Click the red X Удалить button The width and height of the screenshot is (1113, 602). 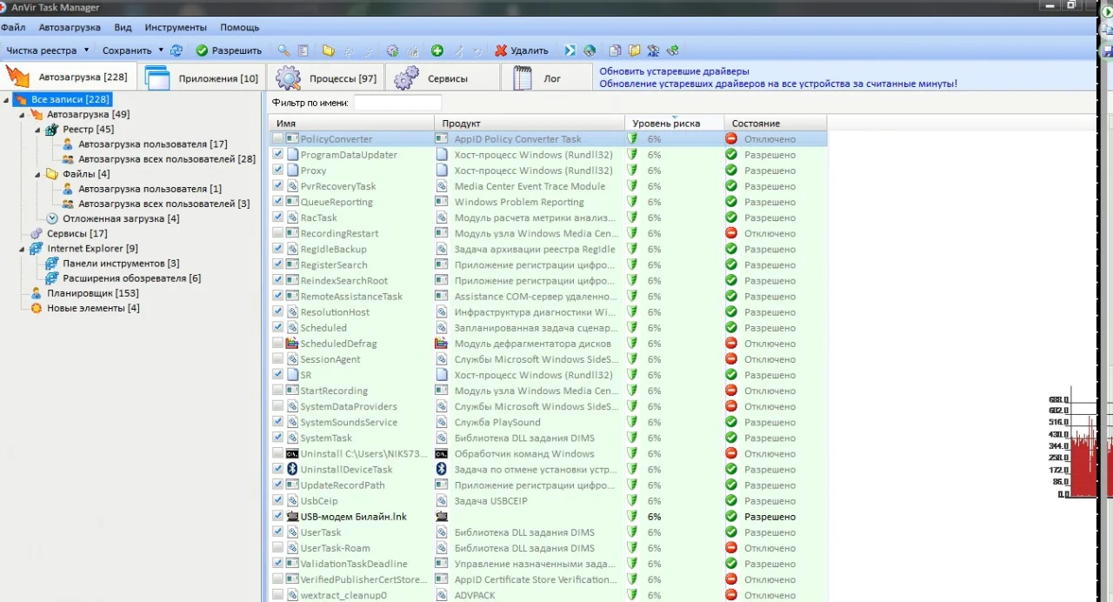click(x=522, y=50)
